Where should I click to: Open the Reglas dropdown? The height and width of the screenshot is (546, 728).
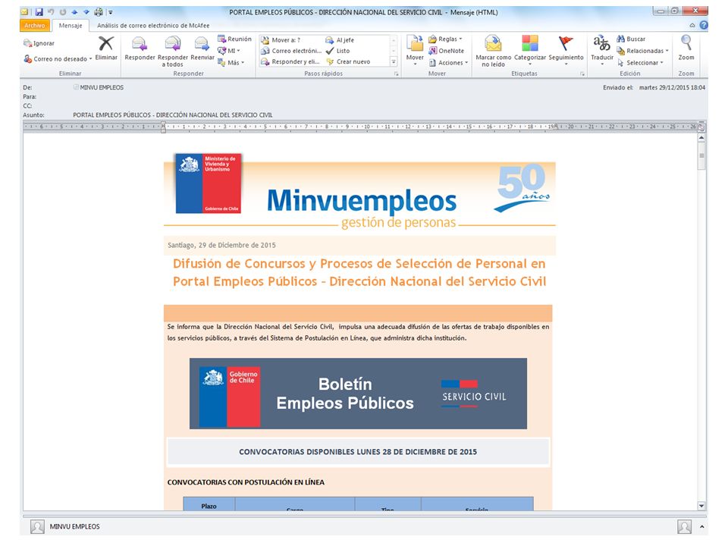460,39
